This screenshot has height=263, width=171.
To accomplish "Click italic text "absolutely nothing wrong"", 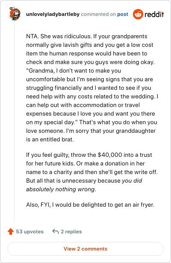I will (60, 190).
